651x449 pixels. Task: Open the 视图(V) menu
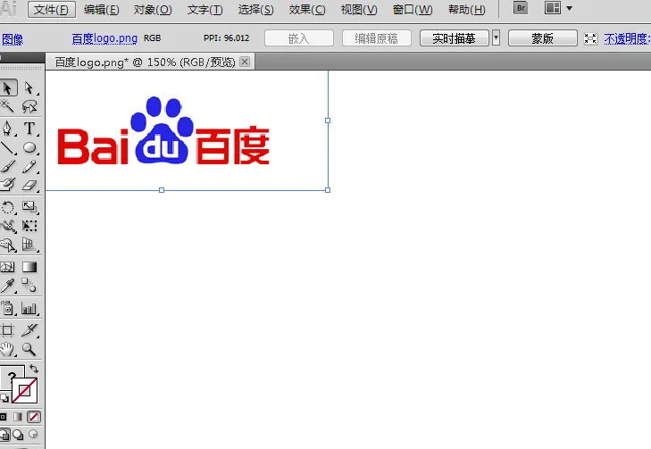359,10
